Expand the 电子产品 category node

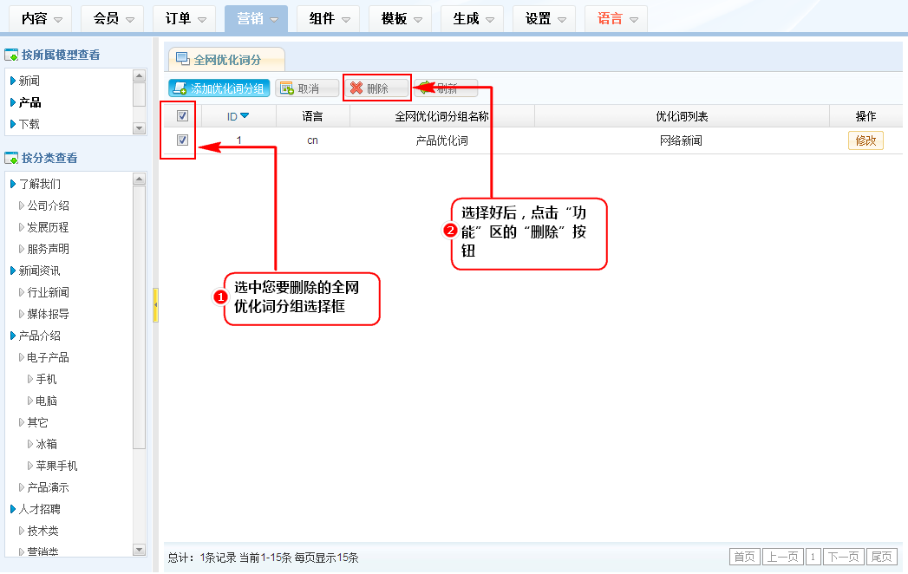(x=22, y=357)
